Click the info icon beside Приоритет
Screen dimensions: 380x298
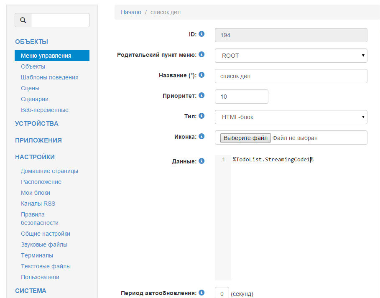(201, 95)
